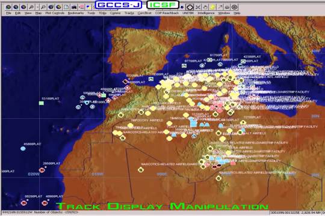
Task: Click the 53100PLAT track label
Action: 51,99
